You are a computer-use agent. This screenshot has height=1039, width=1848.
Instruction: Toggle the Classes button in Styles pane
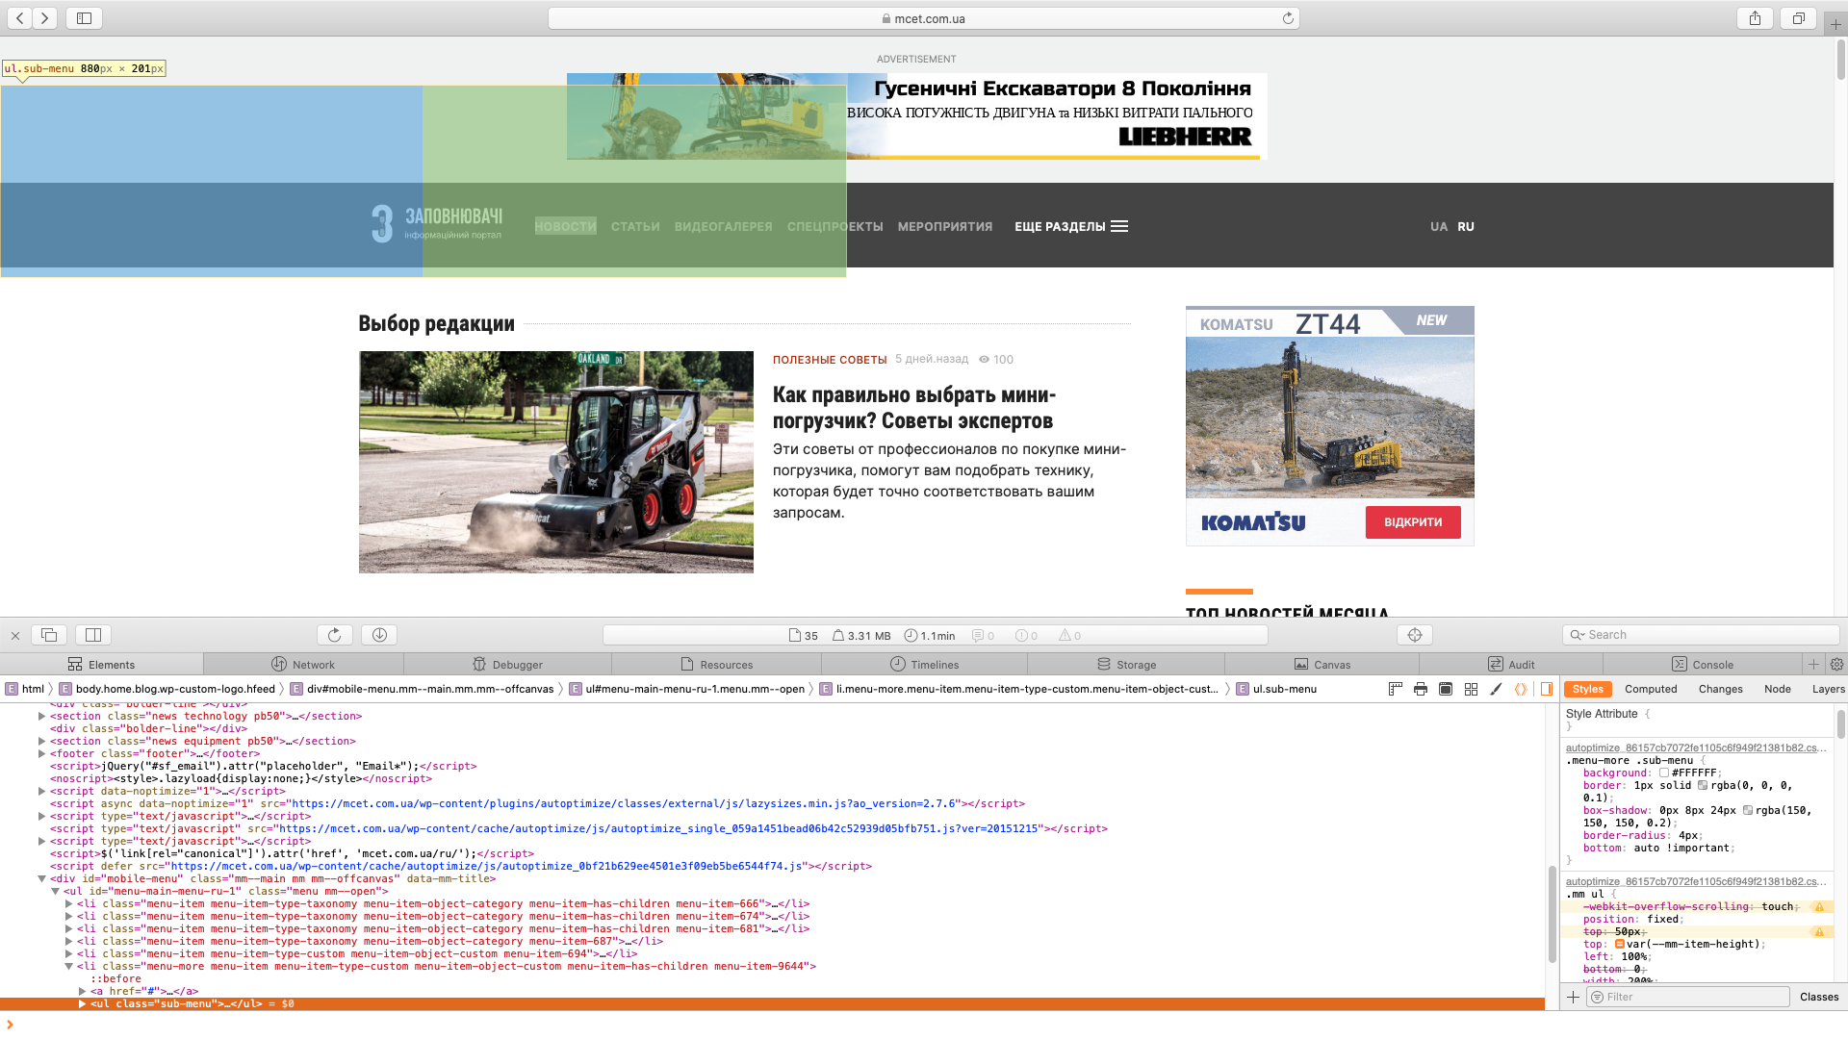pos(1818,997)
